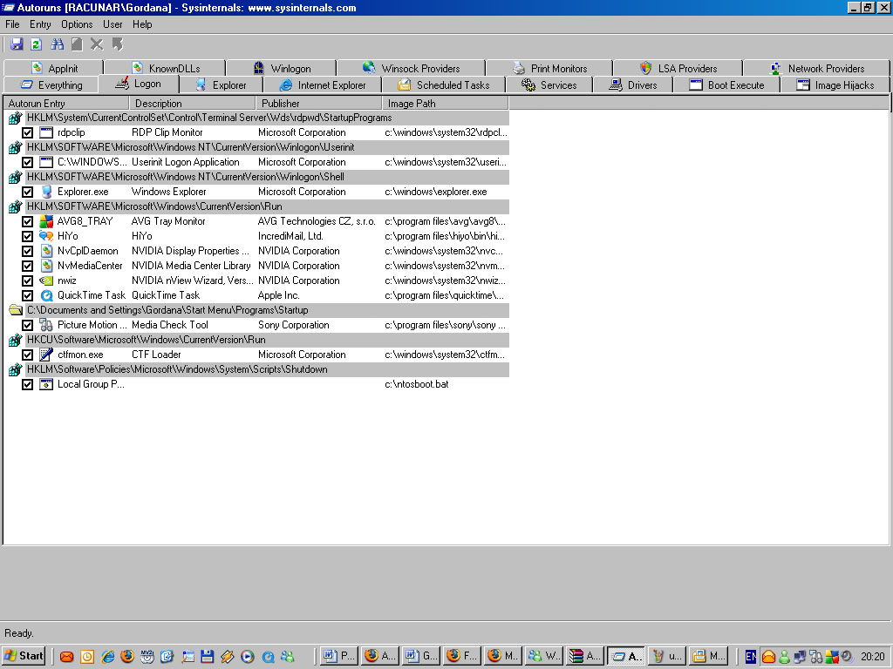The width and height of the screenshot is (893, 669).
Task: Disable the HiYo autorun checkbox
Action: [27, 236]
